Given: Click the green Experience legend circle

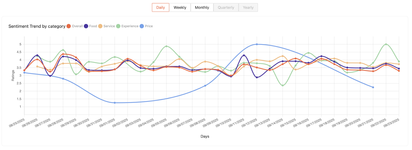Looking at the screenshot, I should [118, 26].
